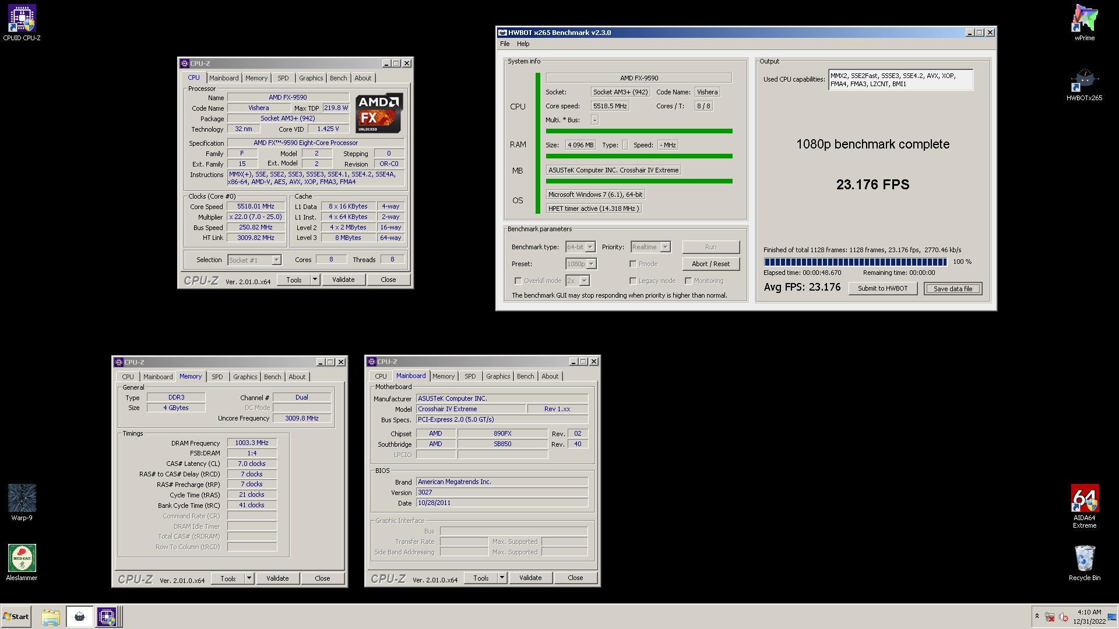Viewport: 1119px width, 629px height.
Task: Expand Tools arrow in CPU-Z Memory window
Action: coord(249,579)
